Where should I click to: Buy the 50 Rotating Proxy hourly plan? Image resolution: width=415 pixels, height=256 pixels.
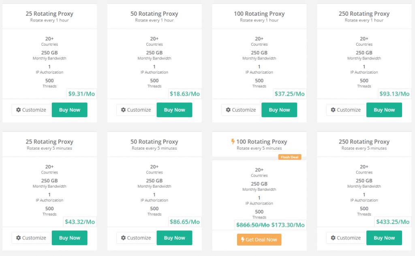pos(174,110)
